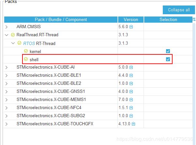Image resolution: width=196 pixels, height=145 pixels.
Task: Click the ARM.CMSIS 5.6.0 download icon
Action: [131, 27]
